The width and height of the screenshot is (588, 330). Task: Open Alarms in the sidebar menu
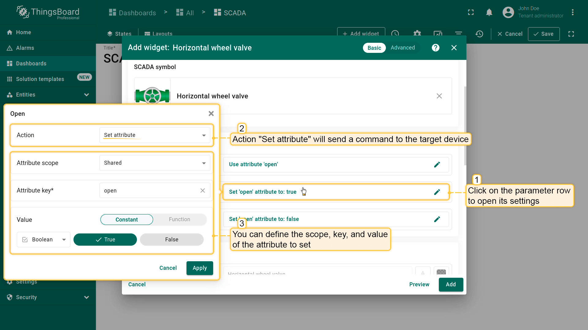25,48
